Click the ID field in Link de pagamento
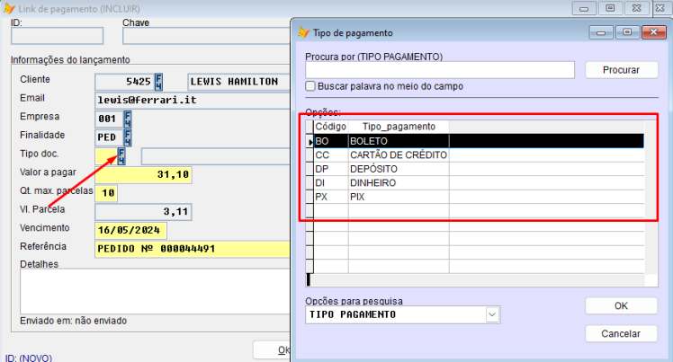Viewport: 673px width, 362px height. pos(57,36)
